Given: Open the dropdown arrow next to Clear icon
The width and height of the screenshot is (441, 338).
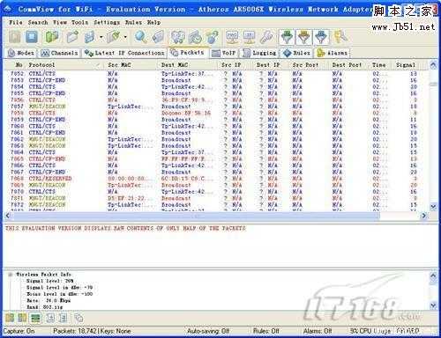Looking at the screenshot, I should click(x=125, y=37).
